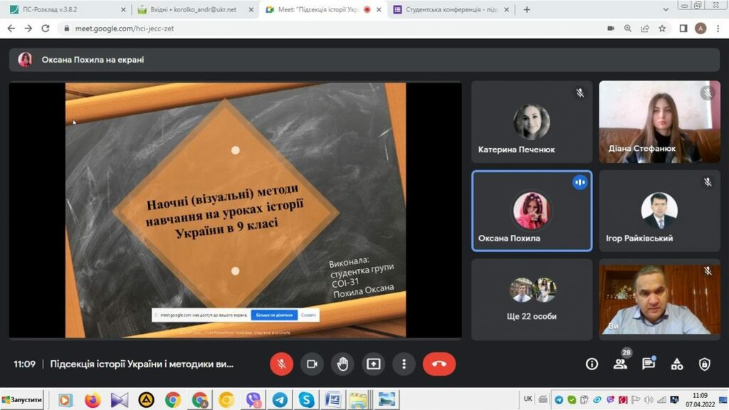Viewport: 729px width, 410px height.
Task: Switch to Студентська конференція browser tab
Action: (456, 10)
